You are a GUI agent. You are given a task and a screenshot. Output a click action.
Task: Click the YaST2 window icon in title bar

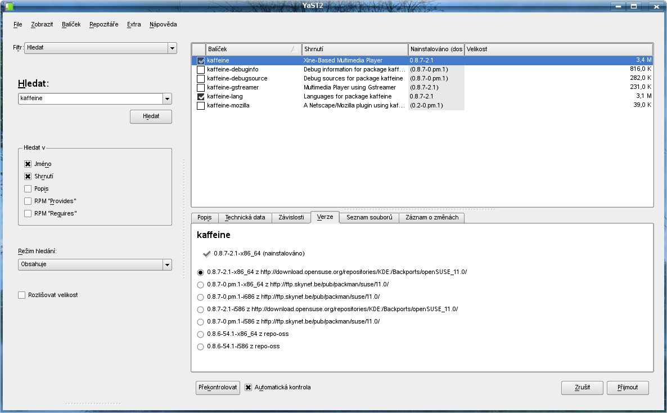pos(8,6)
